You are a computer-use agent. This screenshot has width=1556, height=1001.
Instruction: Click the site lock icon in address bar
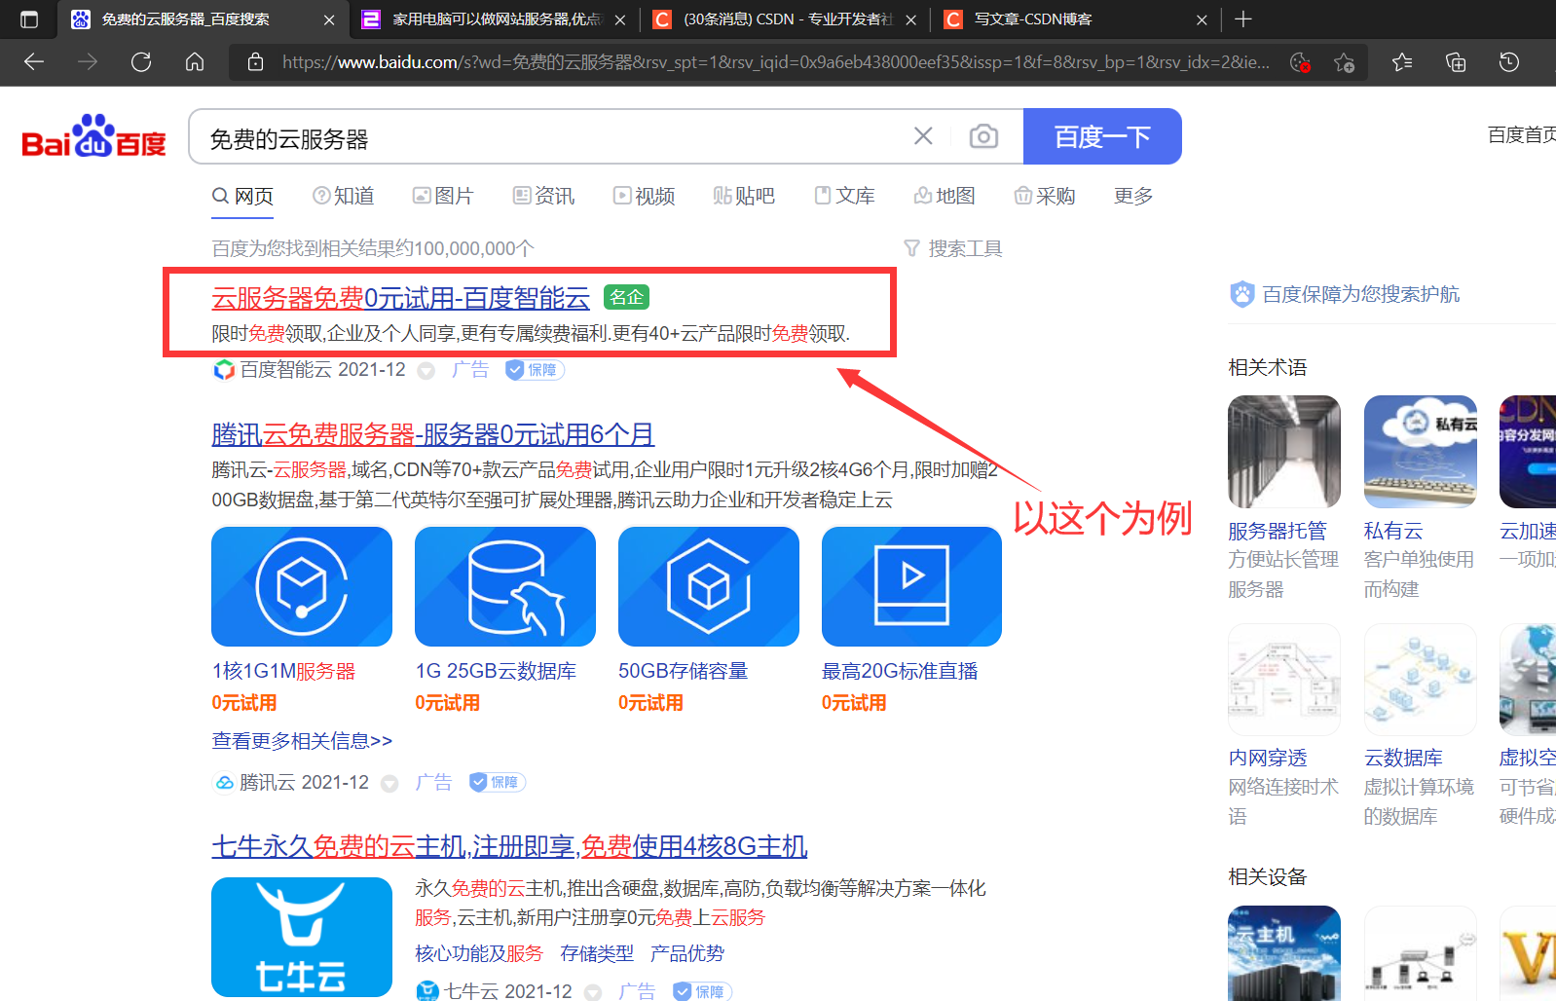click(256, 62)
